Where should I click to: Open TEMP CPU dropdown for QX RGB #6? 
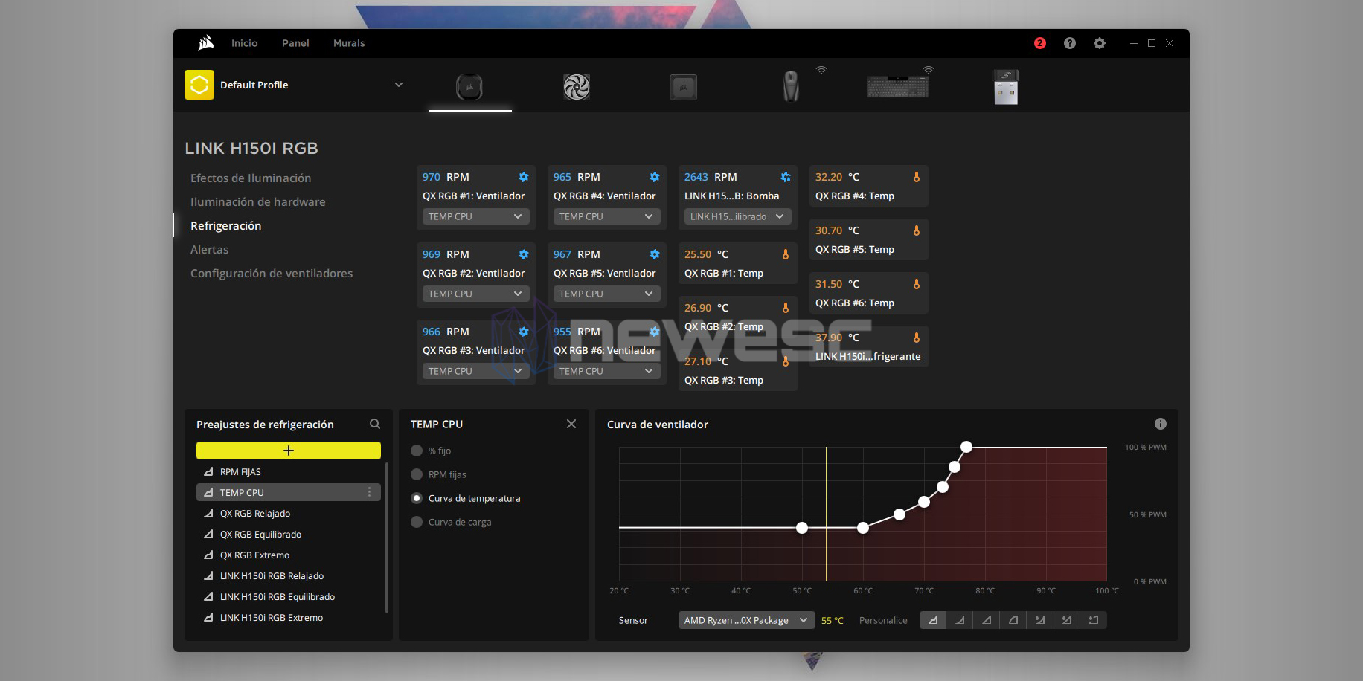click(607, 371)
